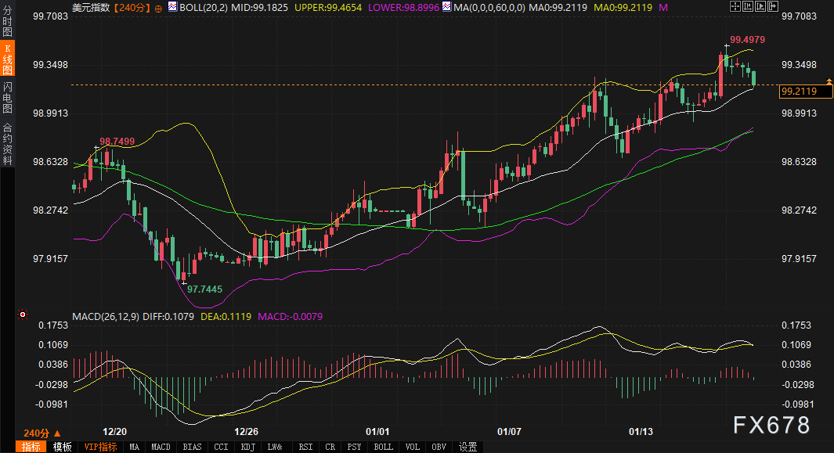Open the 闪电图 side tab
This screenshot has height=453, width=834.
7,96
